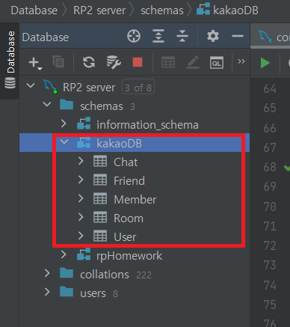
Task: Expand the users folder
Action: 47,292
